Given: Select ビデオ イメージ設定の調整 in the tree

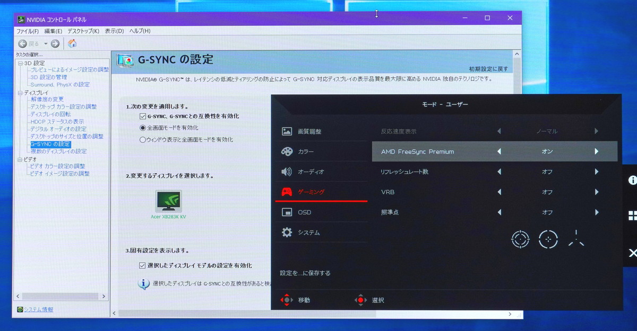Looking at the screenshot, I should coord(60,174).
